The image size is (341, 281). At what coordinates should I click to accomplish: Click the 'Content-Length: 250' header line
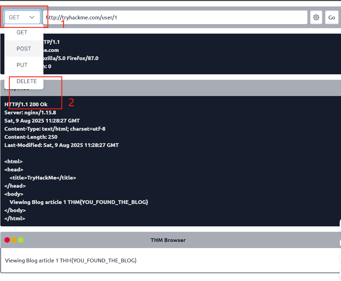[31, 137]
